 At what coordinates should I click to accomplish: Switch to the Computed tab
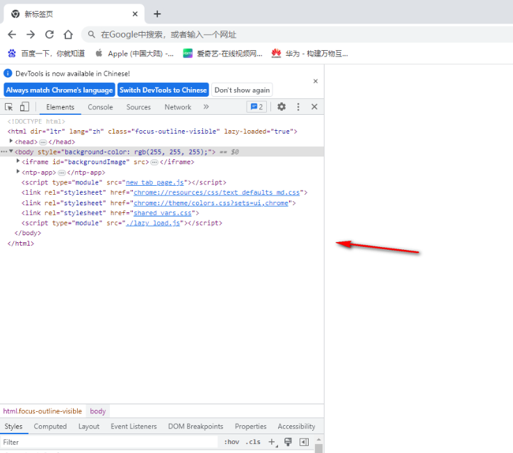click(x=50, y=427)
